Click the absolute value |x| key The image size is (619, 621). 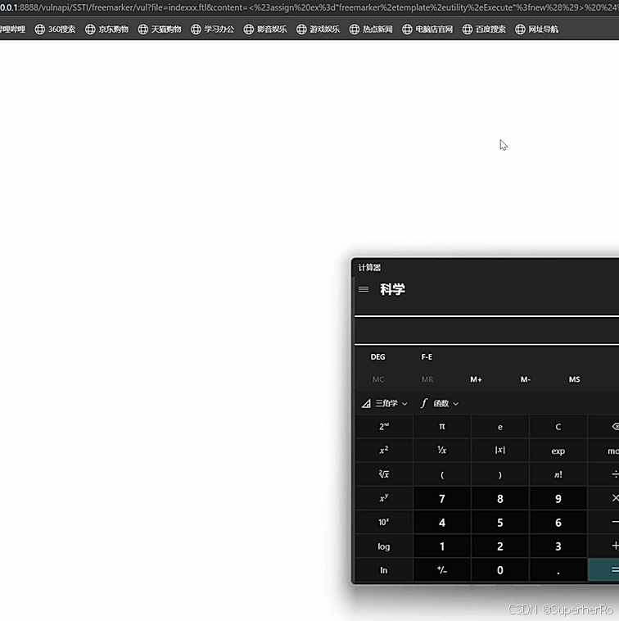click(x=500, y=451)
